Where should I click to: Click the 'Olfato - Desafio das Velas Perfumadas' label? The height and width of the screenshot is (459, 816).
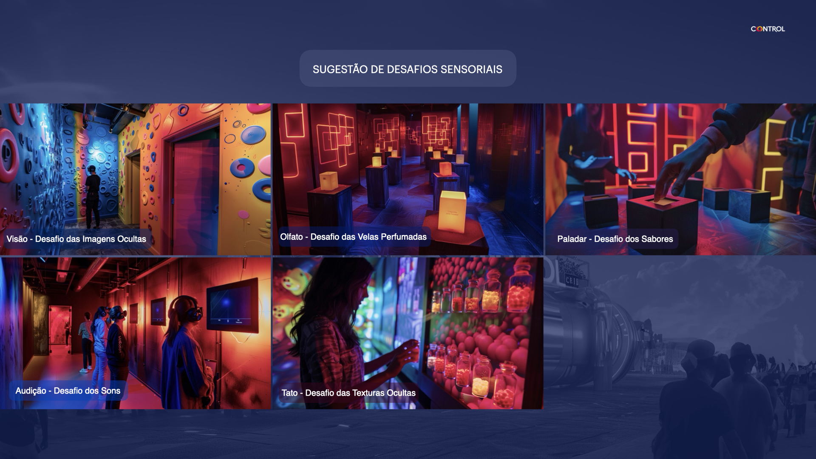pos(353,237)
